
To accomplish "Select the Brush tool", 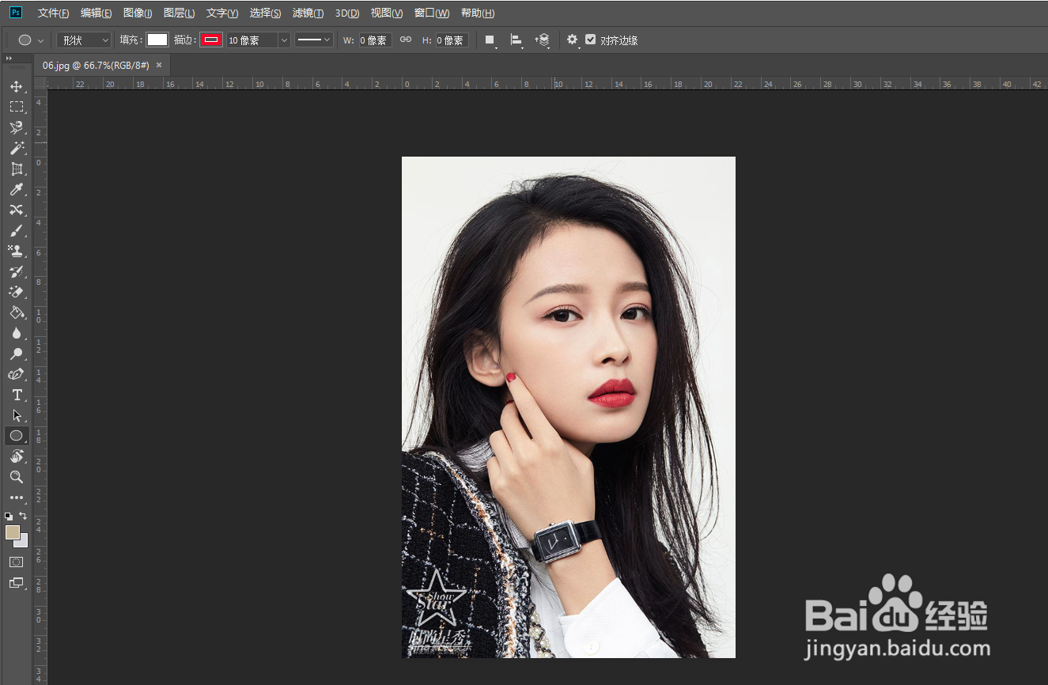I will pos(16,230).
